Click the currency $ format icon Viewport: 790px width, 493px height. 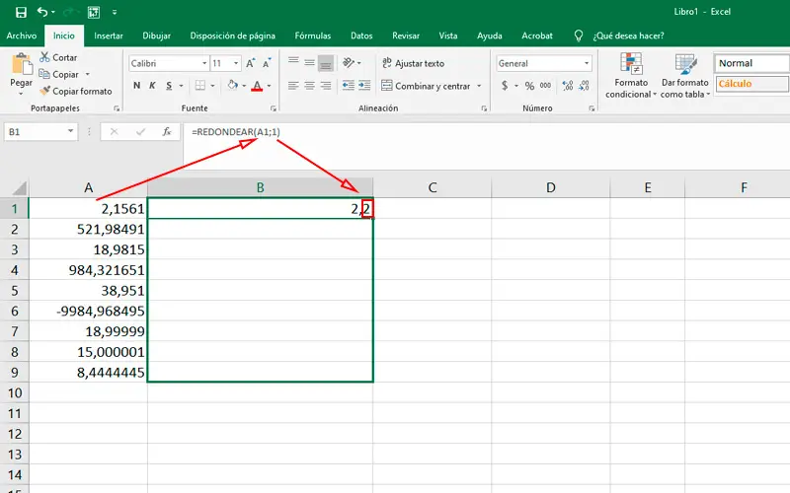click(x=505, y=86)
